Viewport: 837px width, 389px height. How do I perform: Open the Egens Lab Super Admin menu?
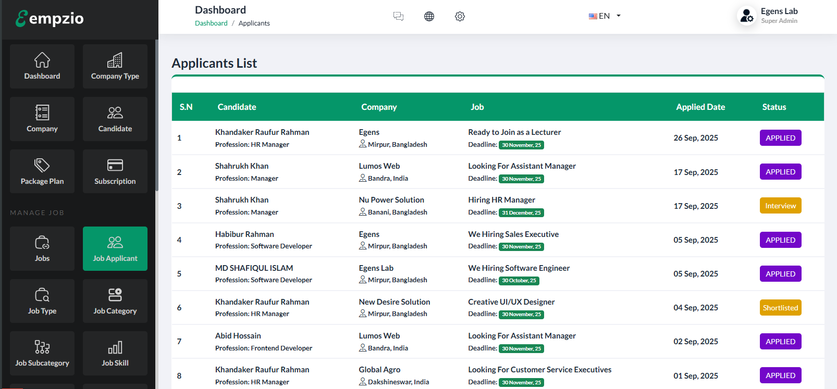click(779, 16)
